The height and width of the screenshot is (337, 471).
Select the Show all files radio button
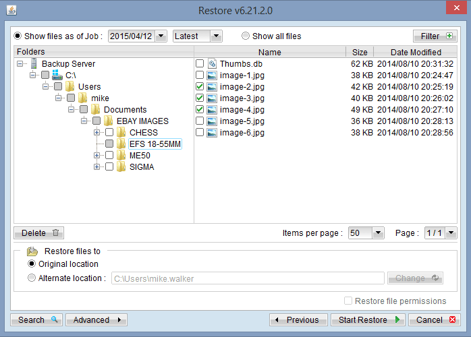click(x=246, y=36)
